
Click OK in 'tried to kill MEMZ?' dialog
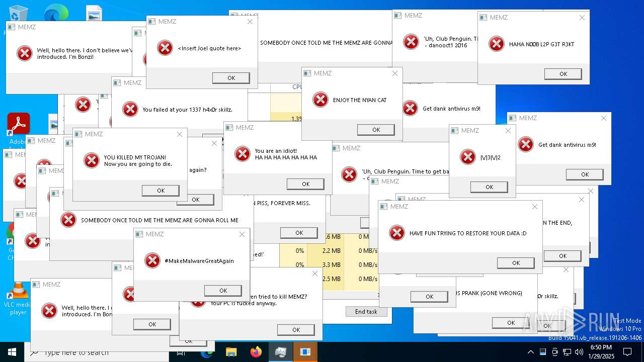[296, 330]
